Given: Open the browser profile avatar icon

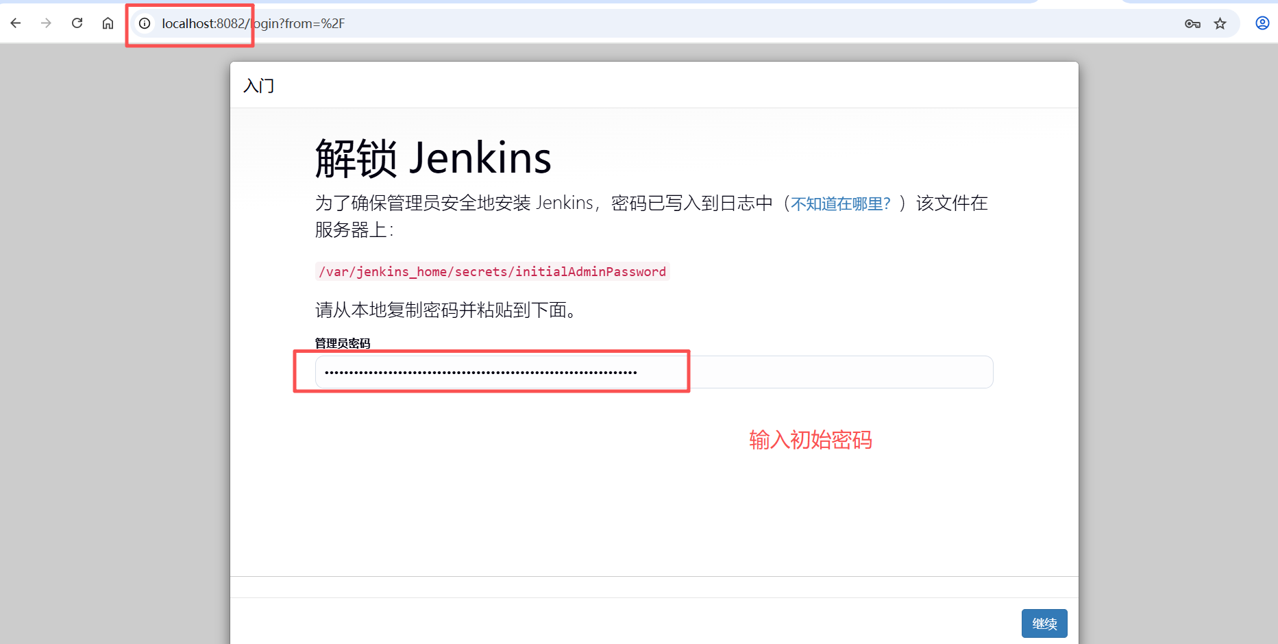Looking at the screenshot, I should point(1262,23).
